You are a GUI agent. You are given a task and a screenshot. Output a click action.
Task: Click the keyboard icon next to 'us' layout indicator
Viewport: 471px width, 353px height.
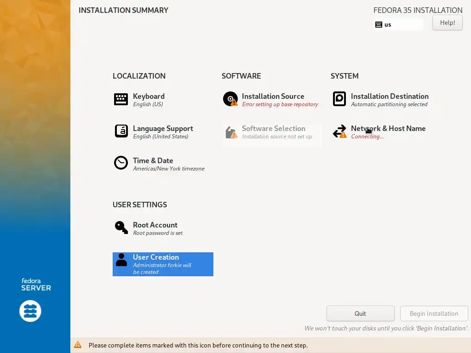pos(379,25)
